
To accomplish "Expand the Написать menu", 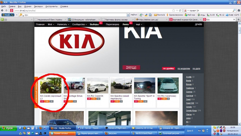I will 63,24.
